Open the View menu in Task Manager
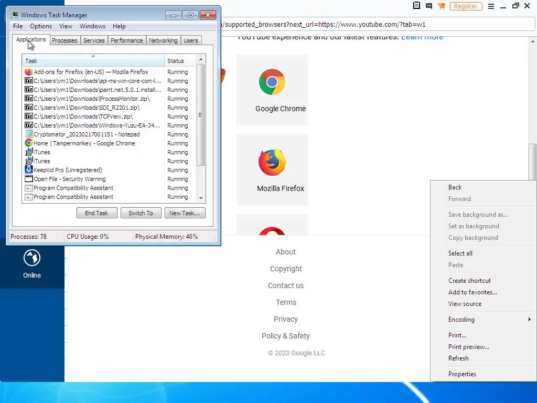Screen dimensions: 537x403 (66, 26)
